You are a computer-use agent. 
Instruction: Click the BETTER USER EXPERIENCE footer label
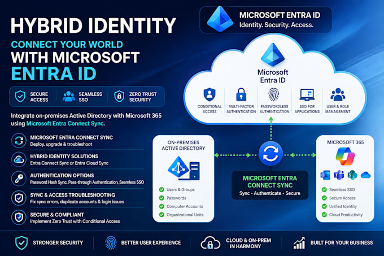[x=151, y=243]
